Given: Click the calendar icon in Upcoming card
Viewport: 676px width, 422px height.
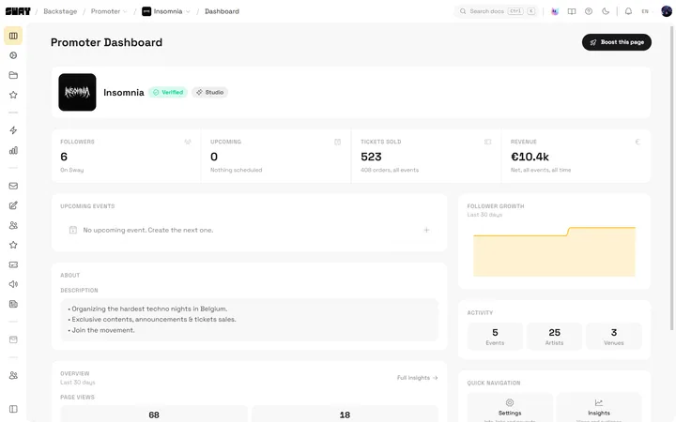Looking at the screenshot, I should click(x=338, y=142).
